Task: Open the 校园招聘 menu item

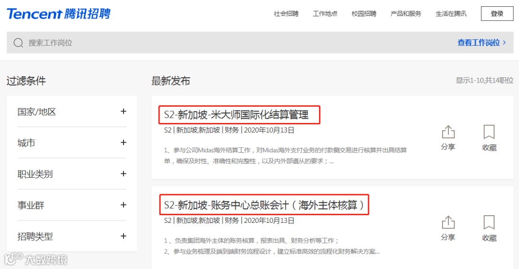Action: pyautogui.click(x=364, y=14)
